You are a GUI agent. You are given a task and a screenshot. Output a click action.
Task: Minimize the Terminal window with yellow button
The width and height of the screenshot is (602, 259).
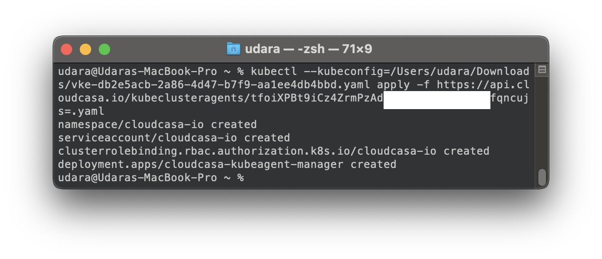pyautogui.click(x=85, y=49)
